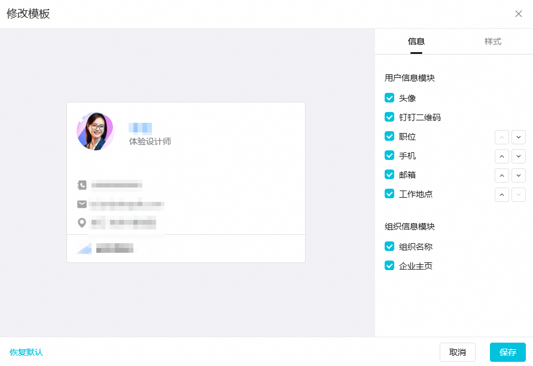Image resolution: width=533 pixels, height=366 pixels.
Task: Move 邮箱 up with its arrow
Action: (x=502, y=176)
